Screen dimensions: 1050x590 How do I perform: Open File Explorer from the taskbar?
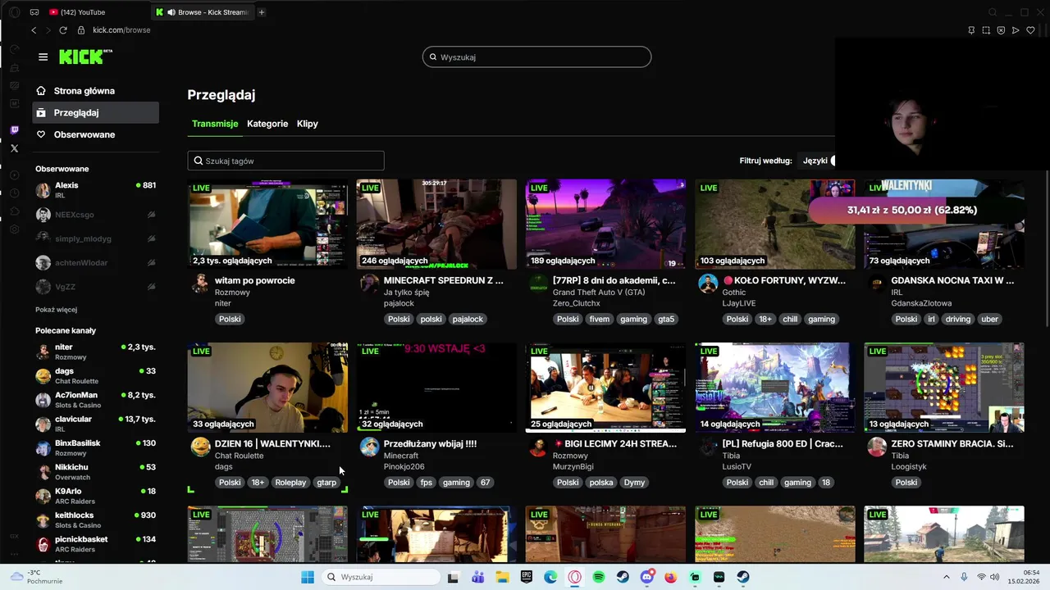tap(502, 577)
